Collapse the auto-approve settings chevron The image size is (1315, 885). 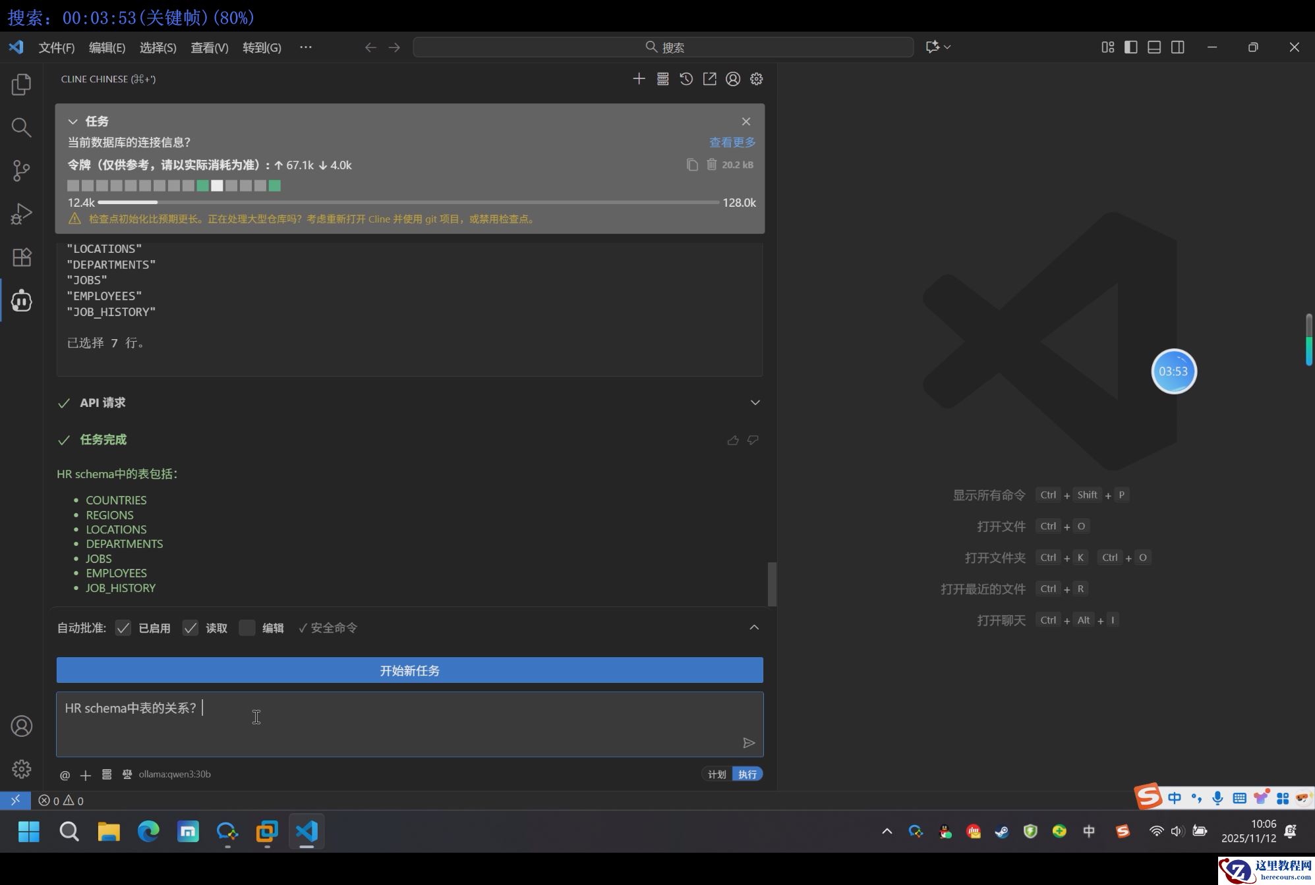[x=754, y=628]
